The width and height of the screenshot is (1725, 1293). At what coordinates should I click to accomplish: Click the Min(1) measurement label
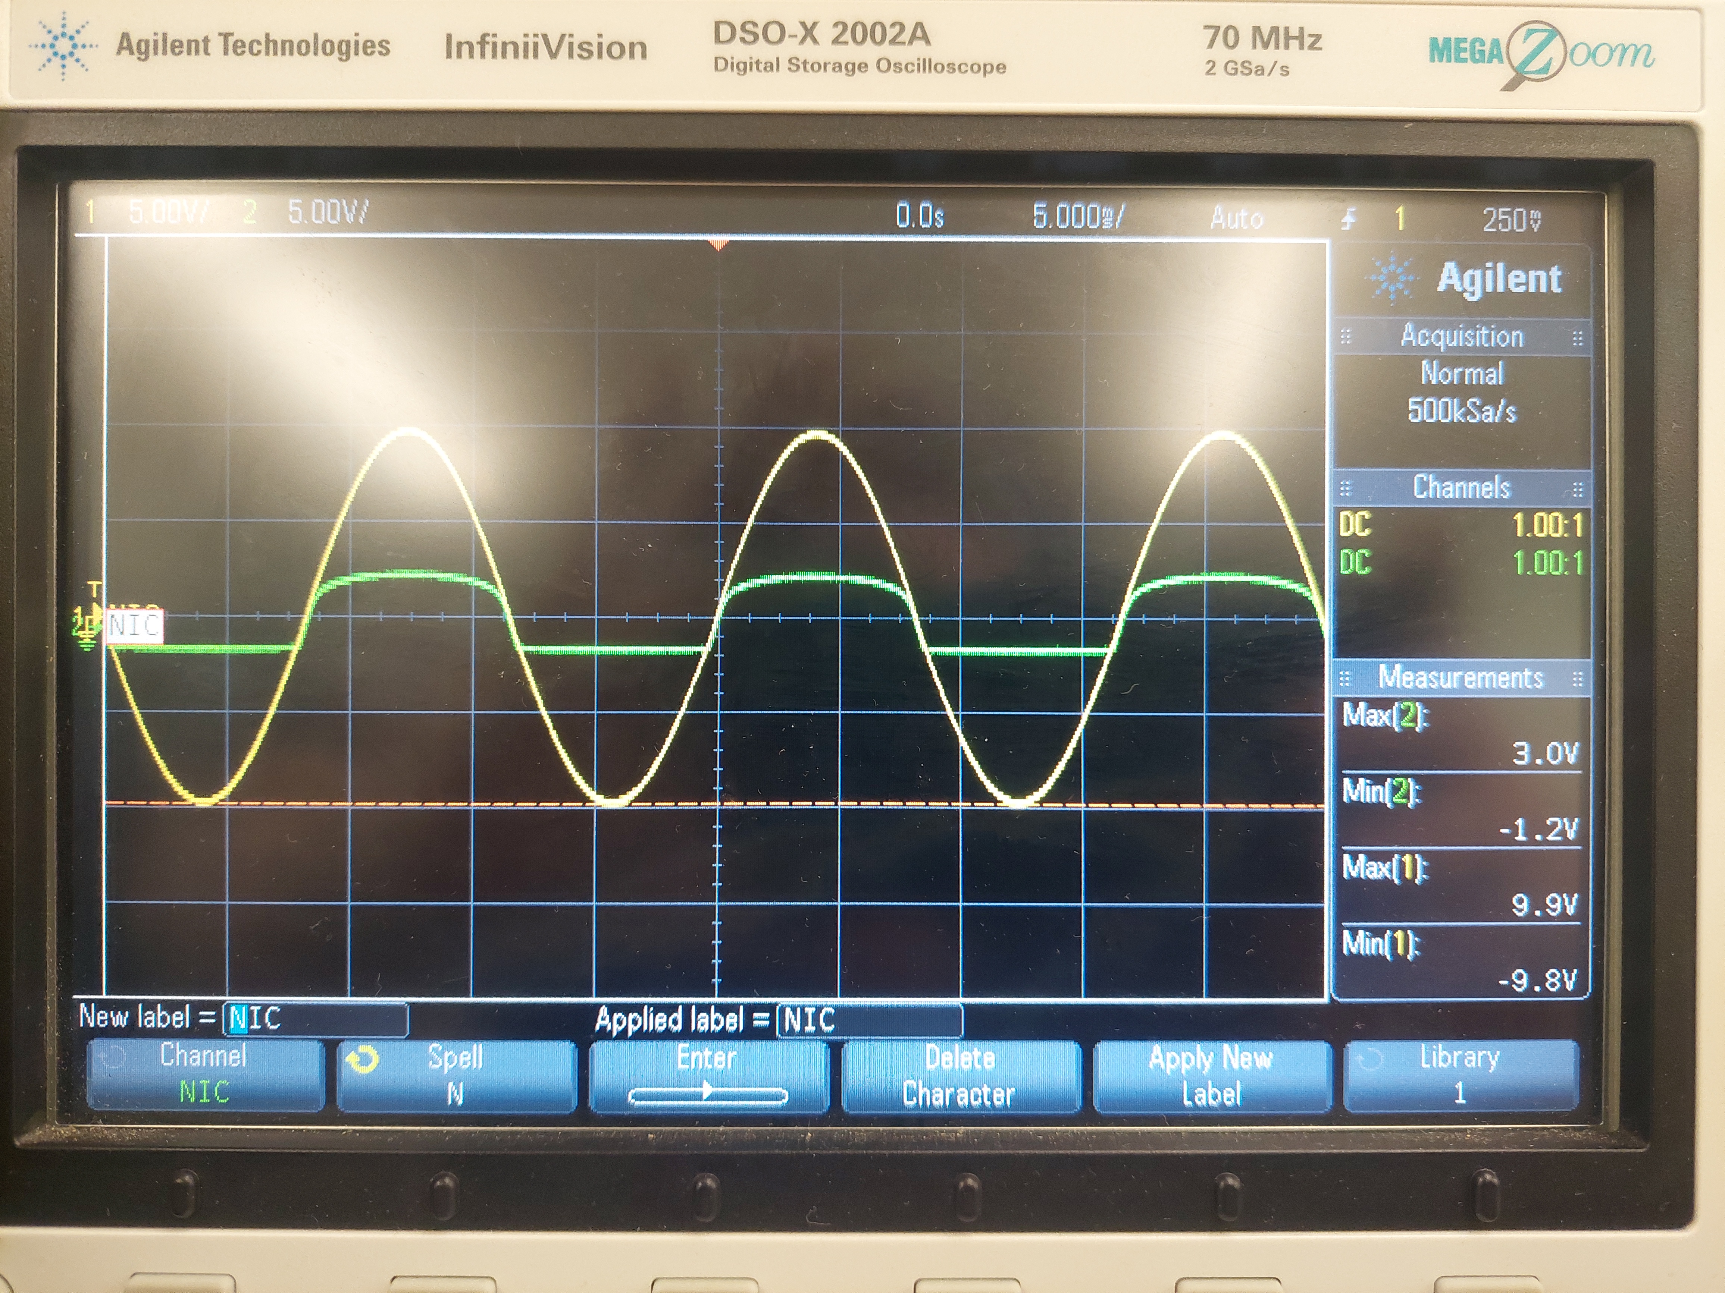point(1381,944)
